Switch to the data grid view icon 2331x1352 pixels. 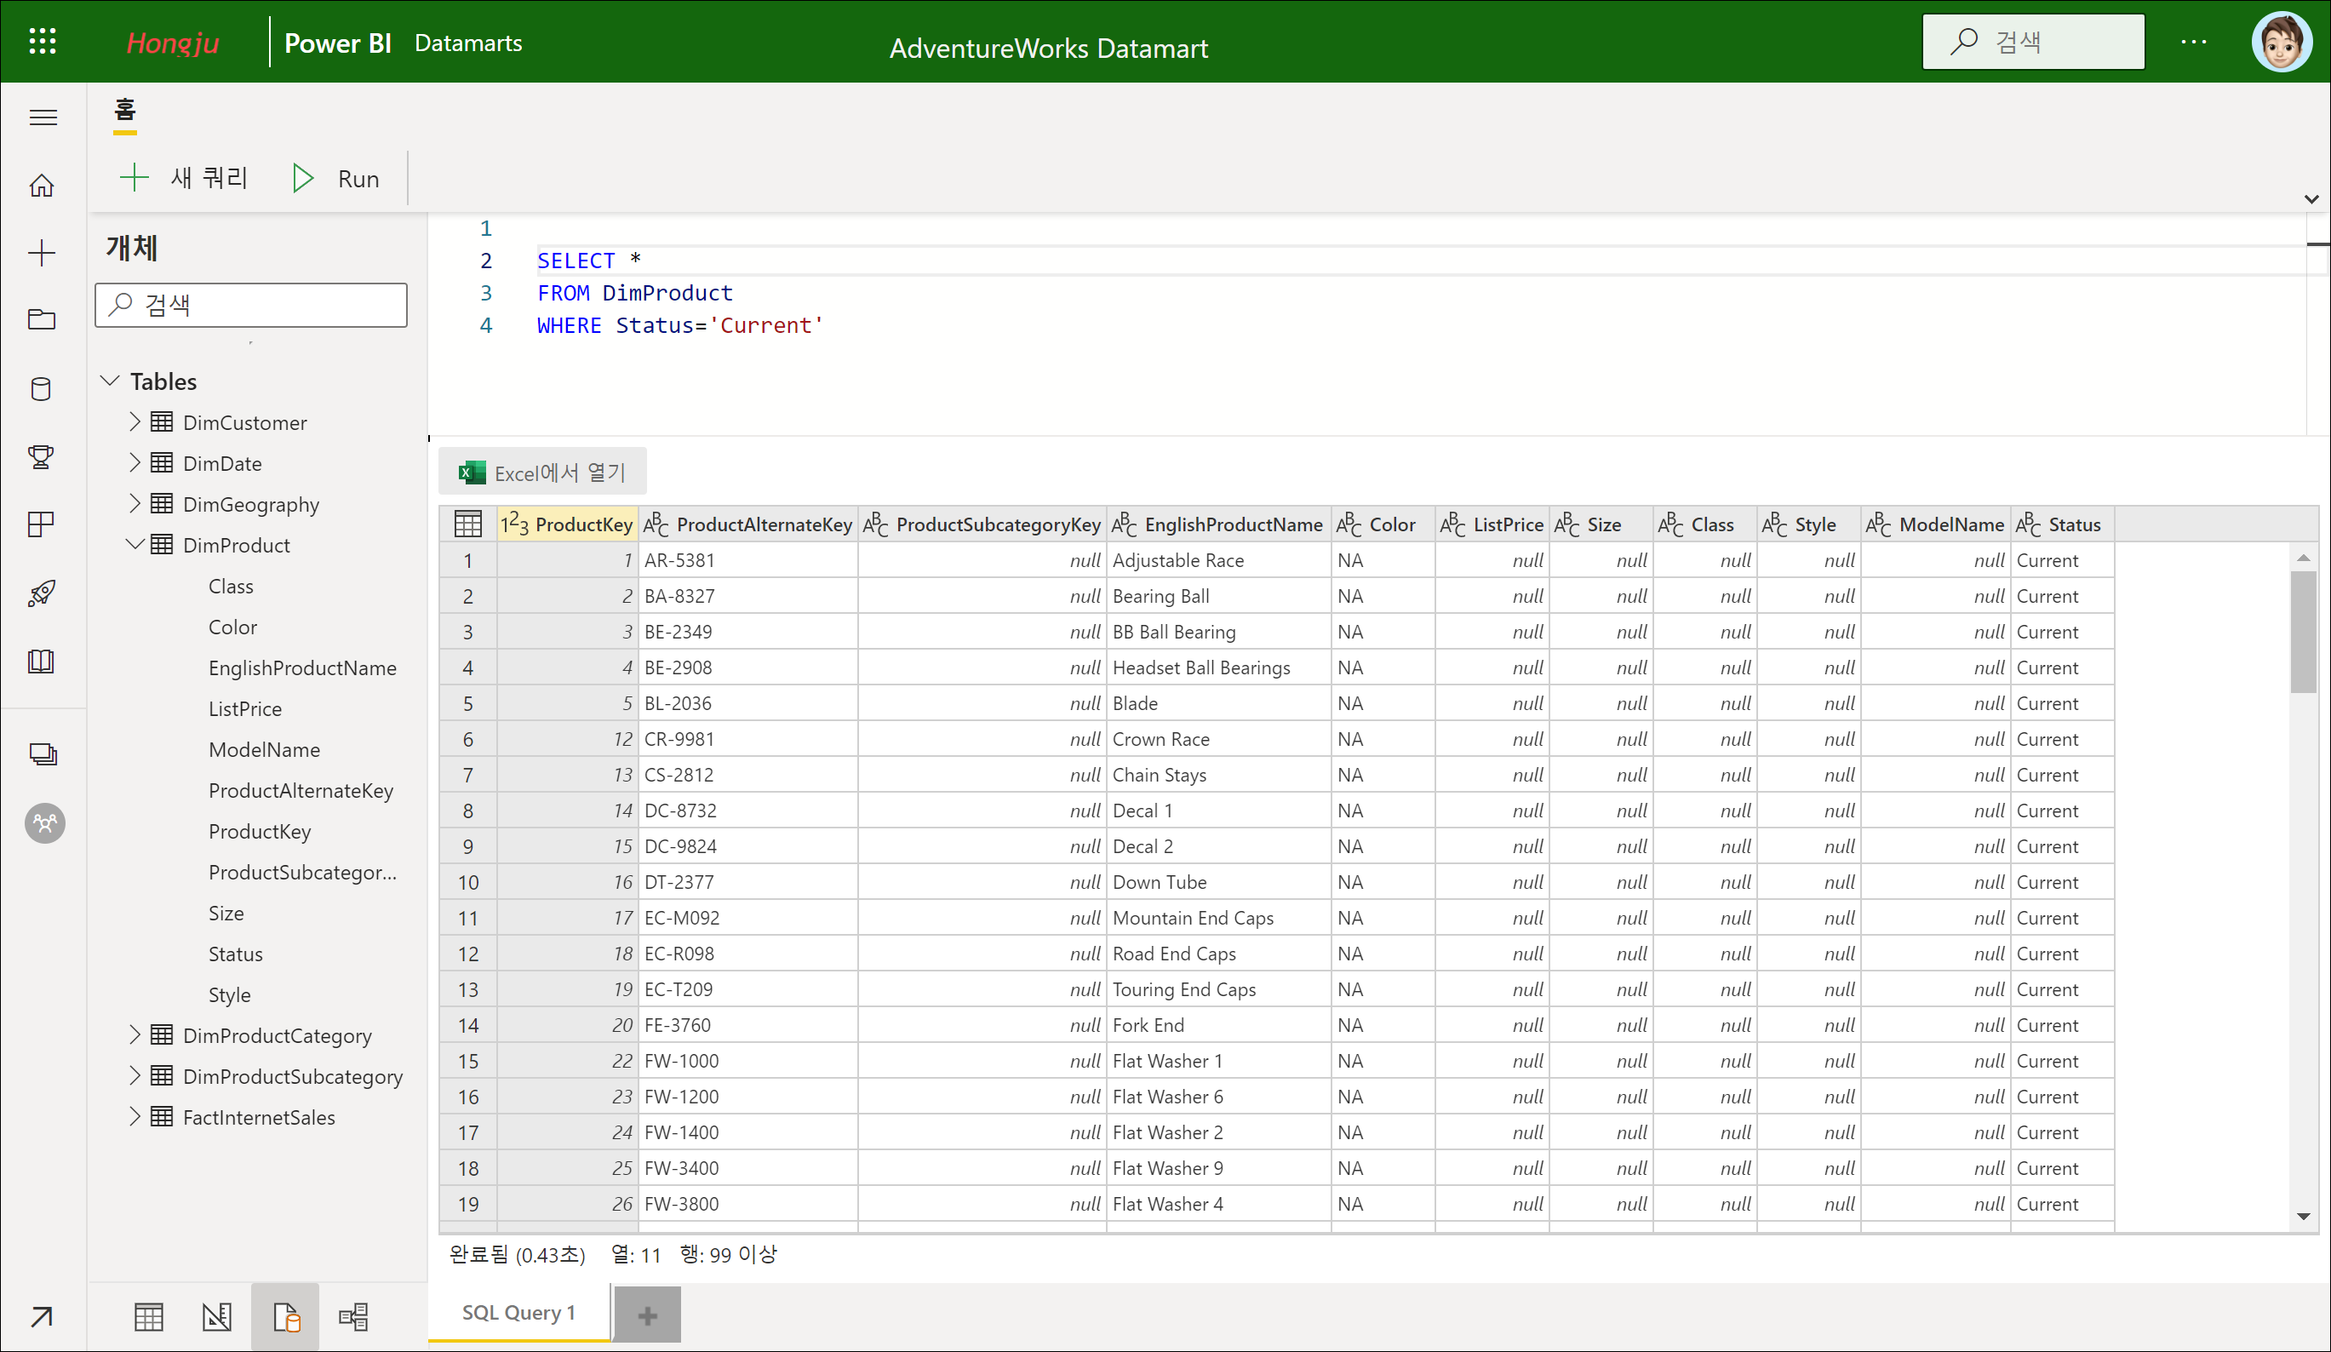[149, 1316]
